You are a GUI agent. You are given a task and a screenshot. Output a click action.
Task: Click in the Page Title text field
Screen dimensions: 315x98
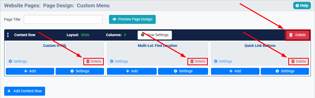coord(63,19)
